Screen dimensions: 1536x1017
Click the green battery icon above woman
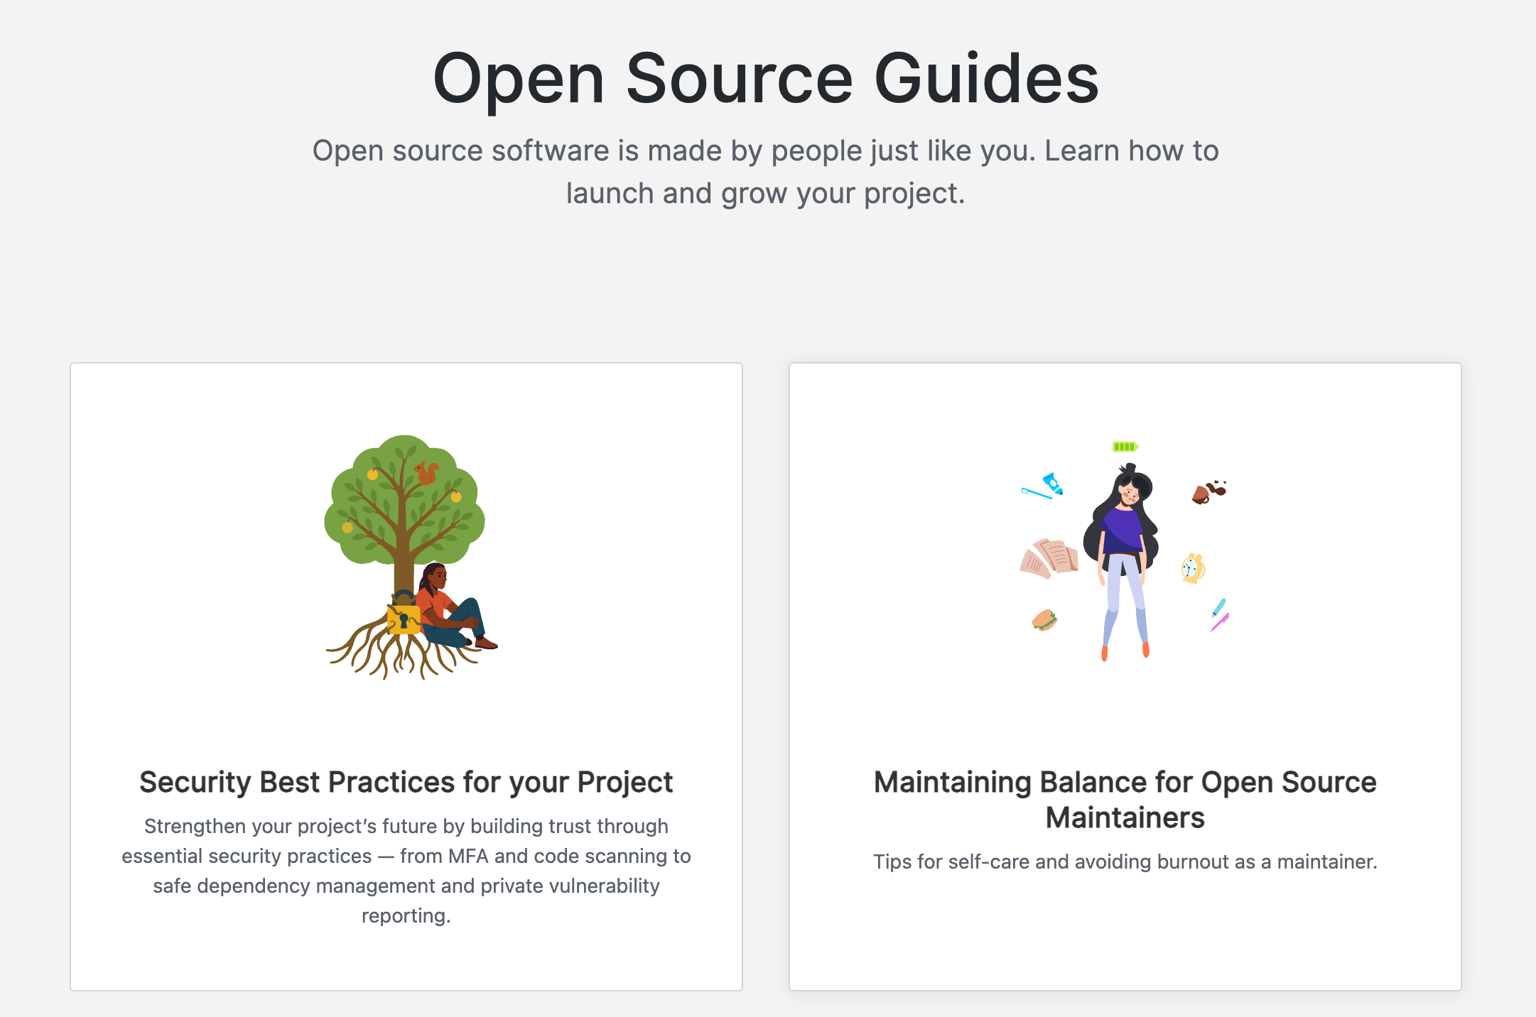(1125, 447)
